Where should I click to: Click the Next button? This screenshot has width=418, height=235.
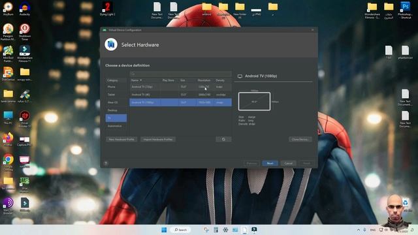(270, 163)
